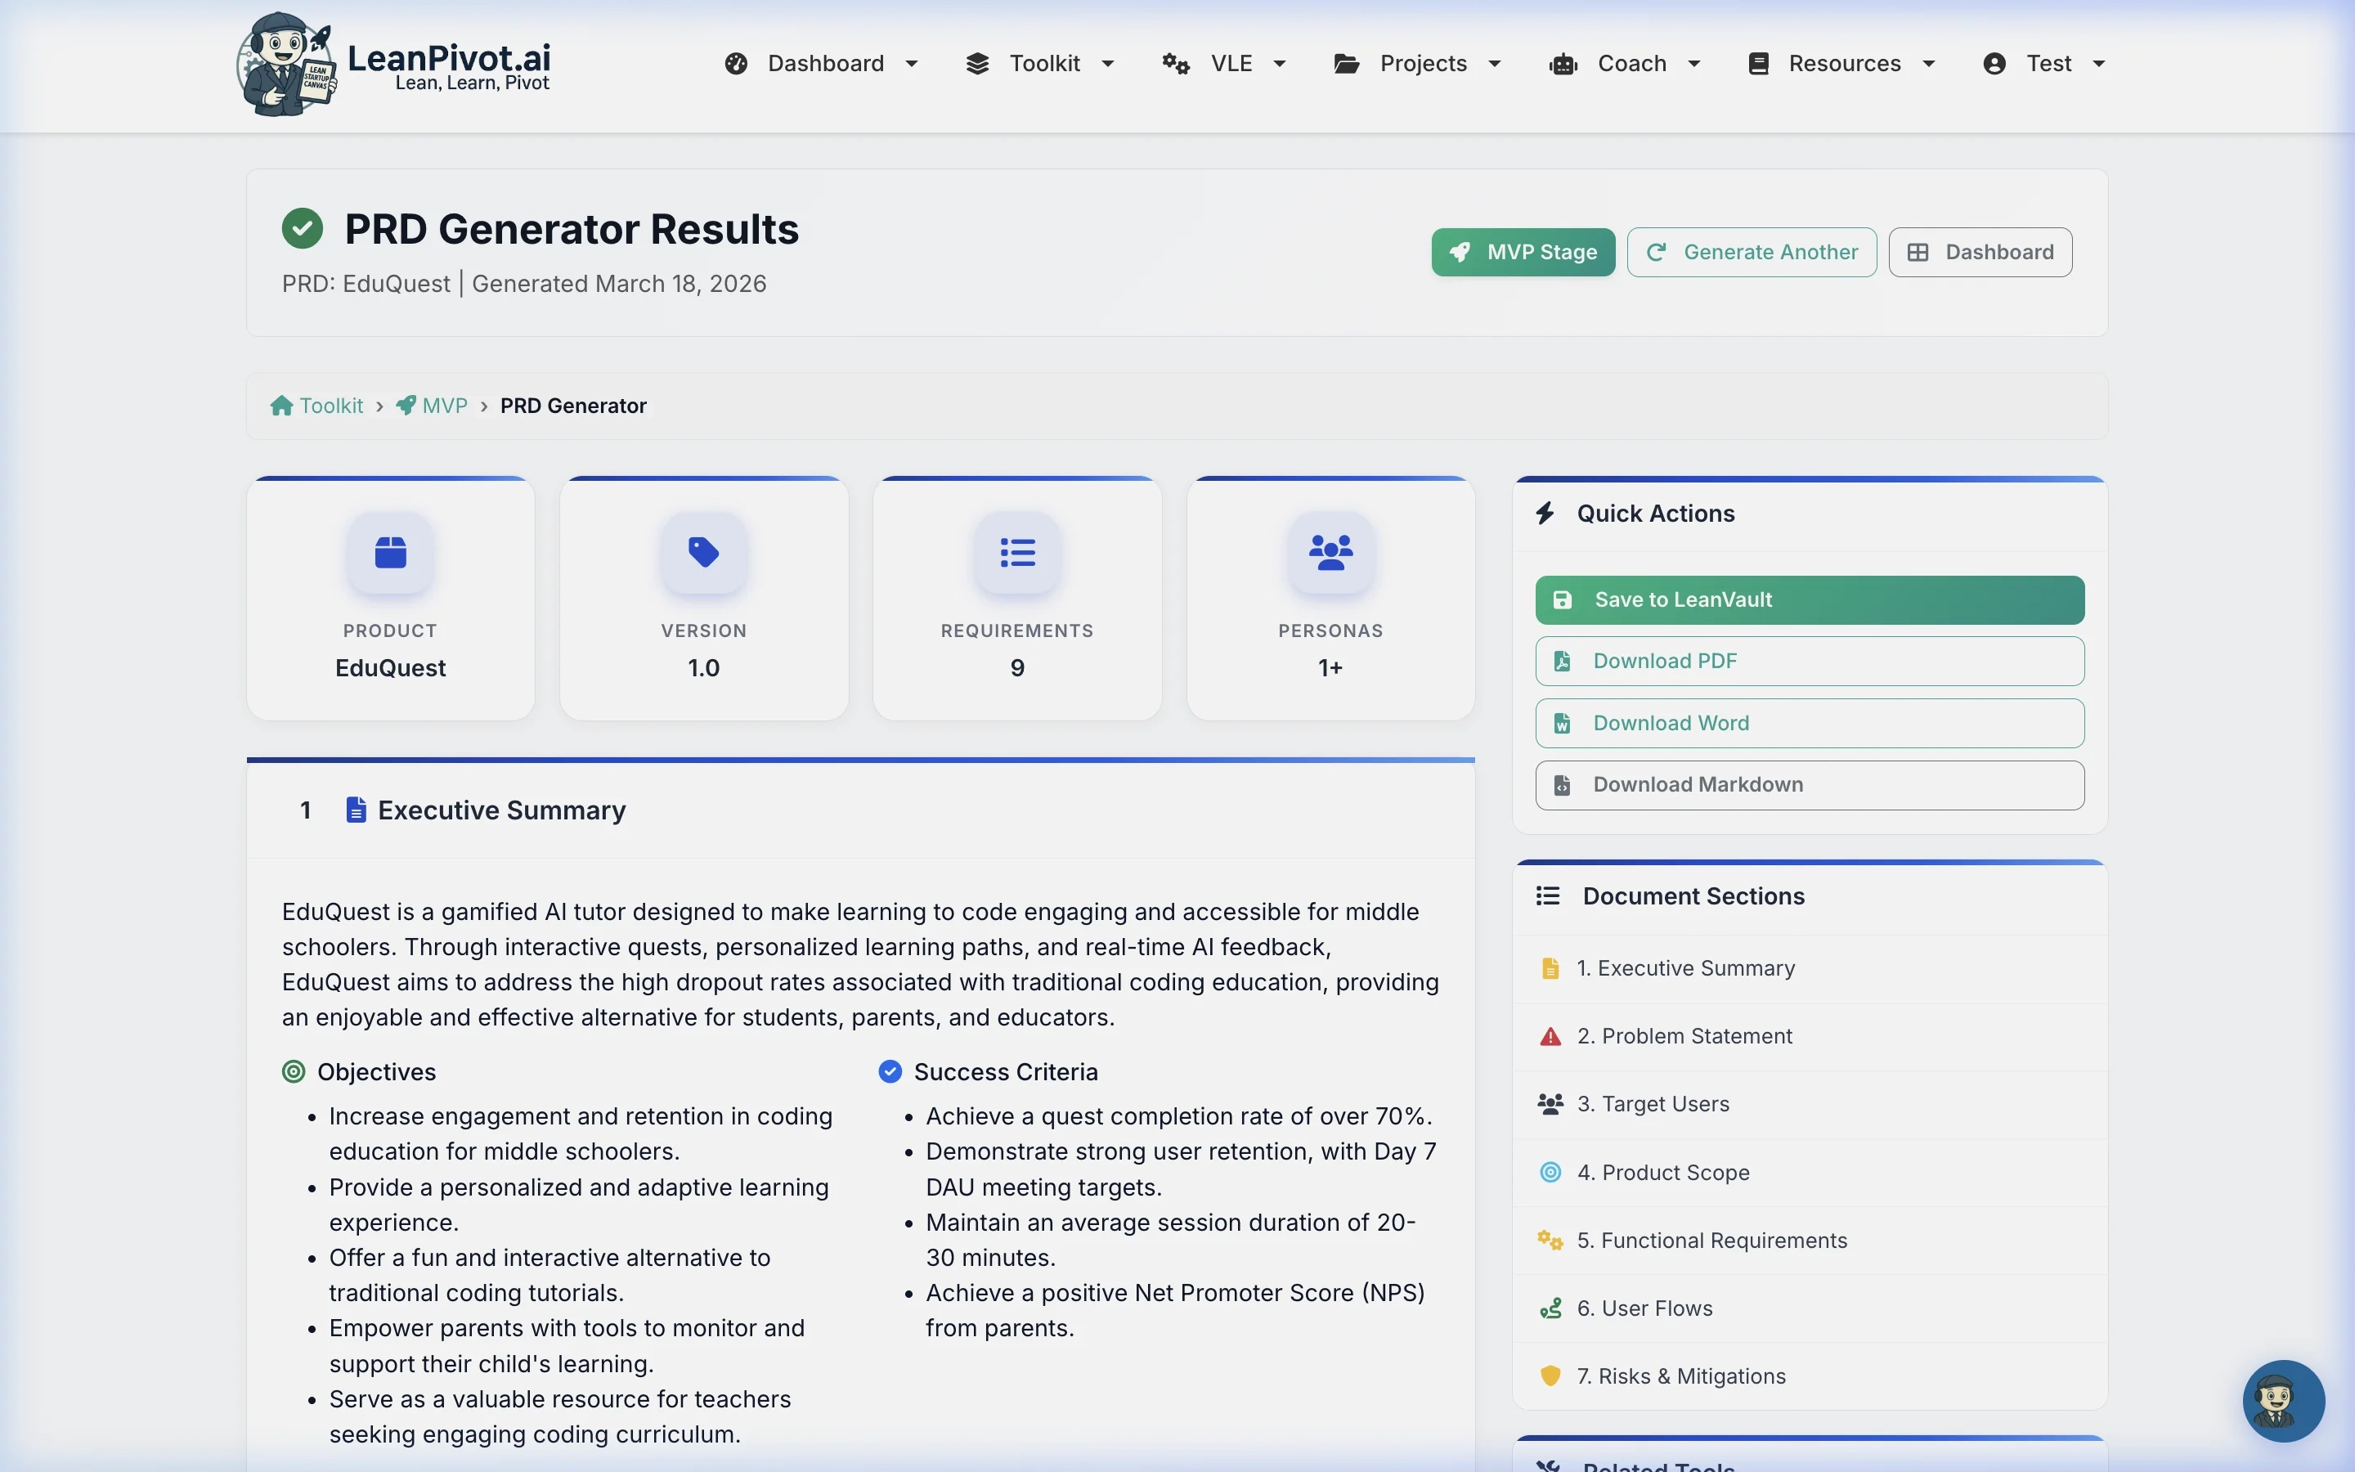Open the chat assistant mascot bubble
This screenshot has height=1472, width=2355.
[x=2282, y=1401]
